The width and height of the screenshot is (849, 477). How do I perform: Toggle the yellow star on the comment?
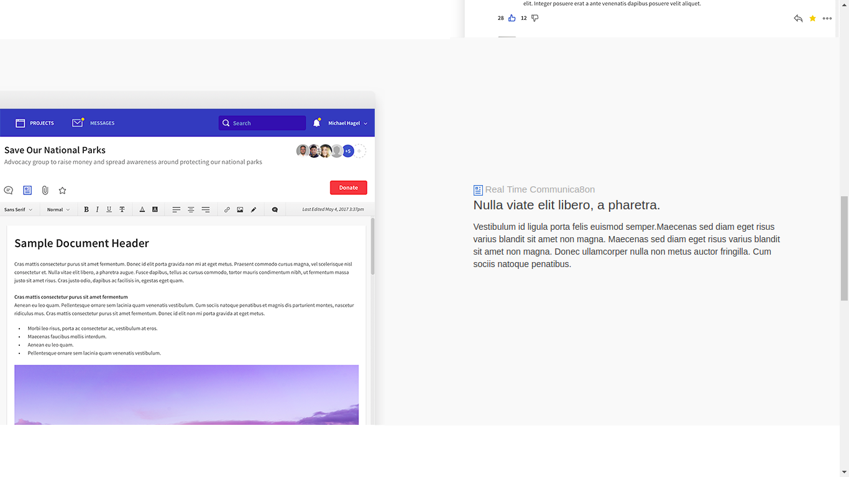point(812,19)
